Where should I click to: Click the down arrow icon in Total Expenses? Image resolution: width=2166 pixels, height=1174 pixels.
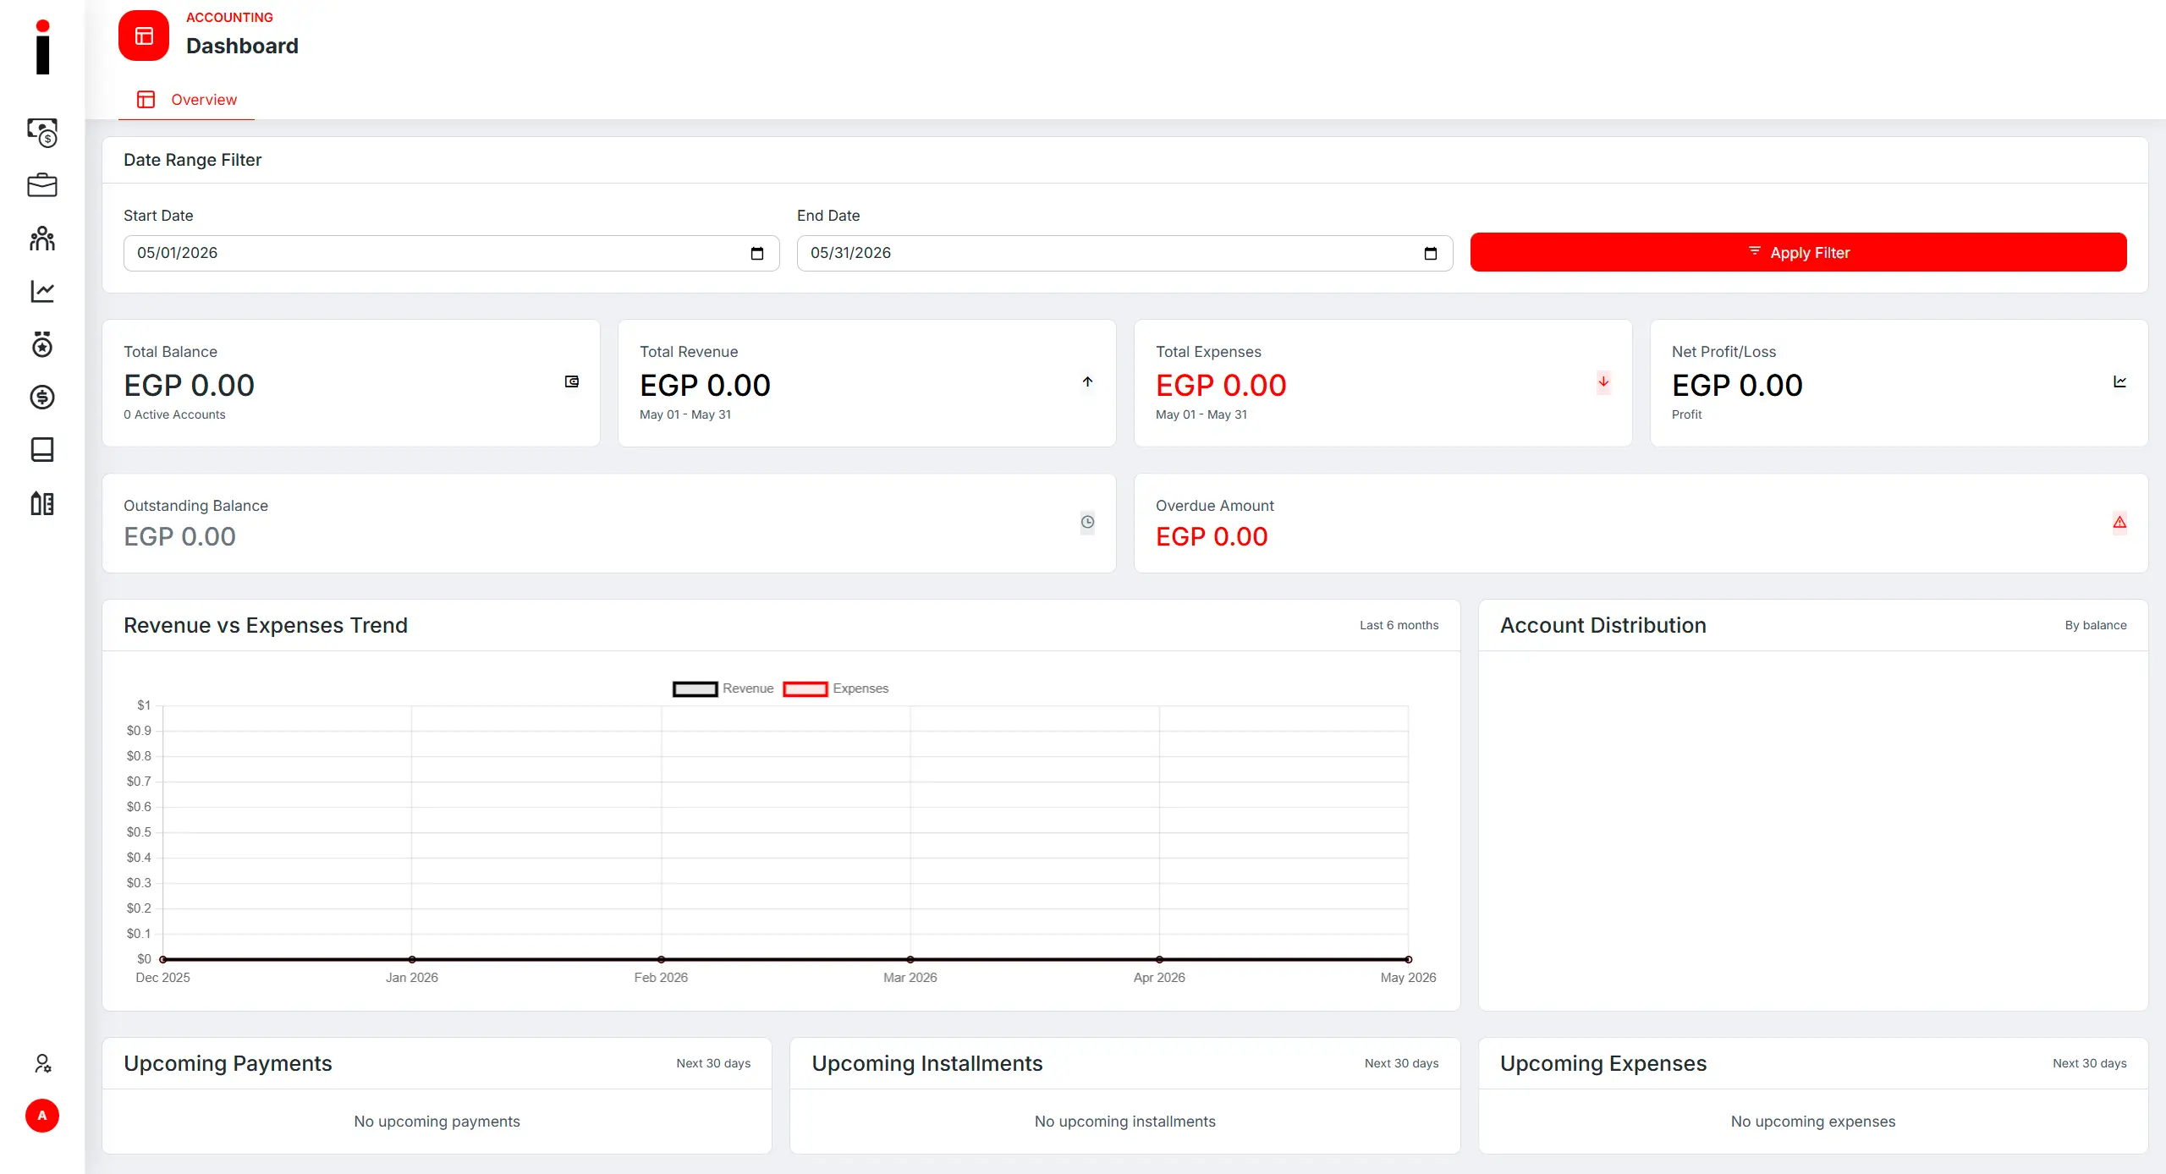(x=1603, y=381)
